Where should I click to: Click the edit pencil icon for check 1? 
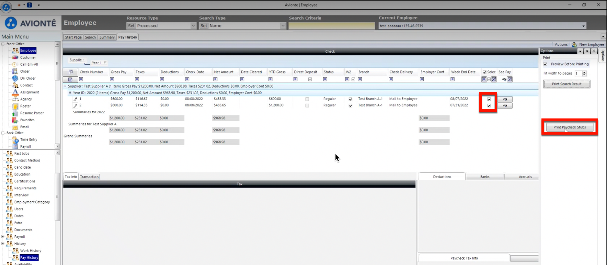(x=75, y=99)
